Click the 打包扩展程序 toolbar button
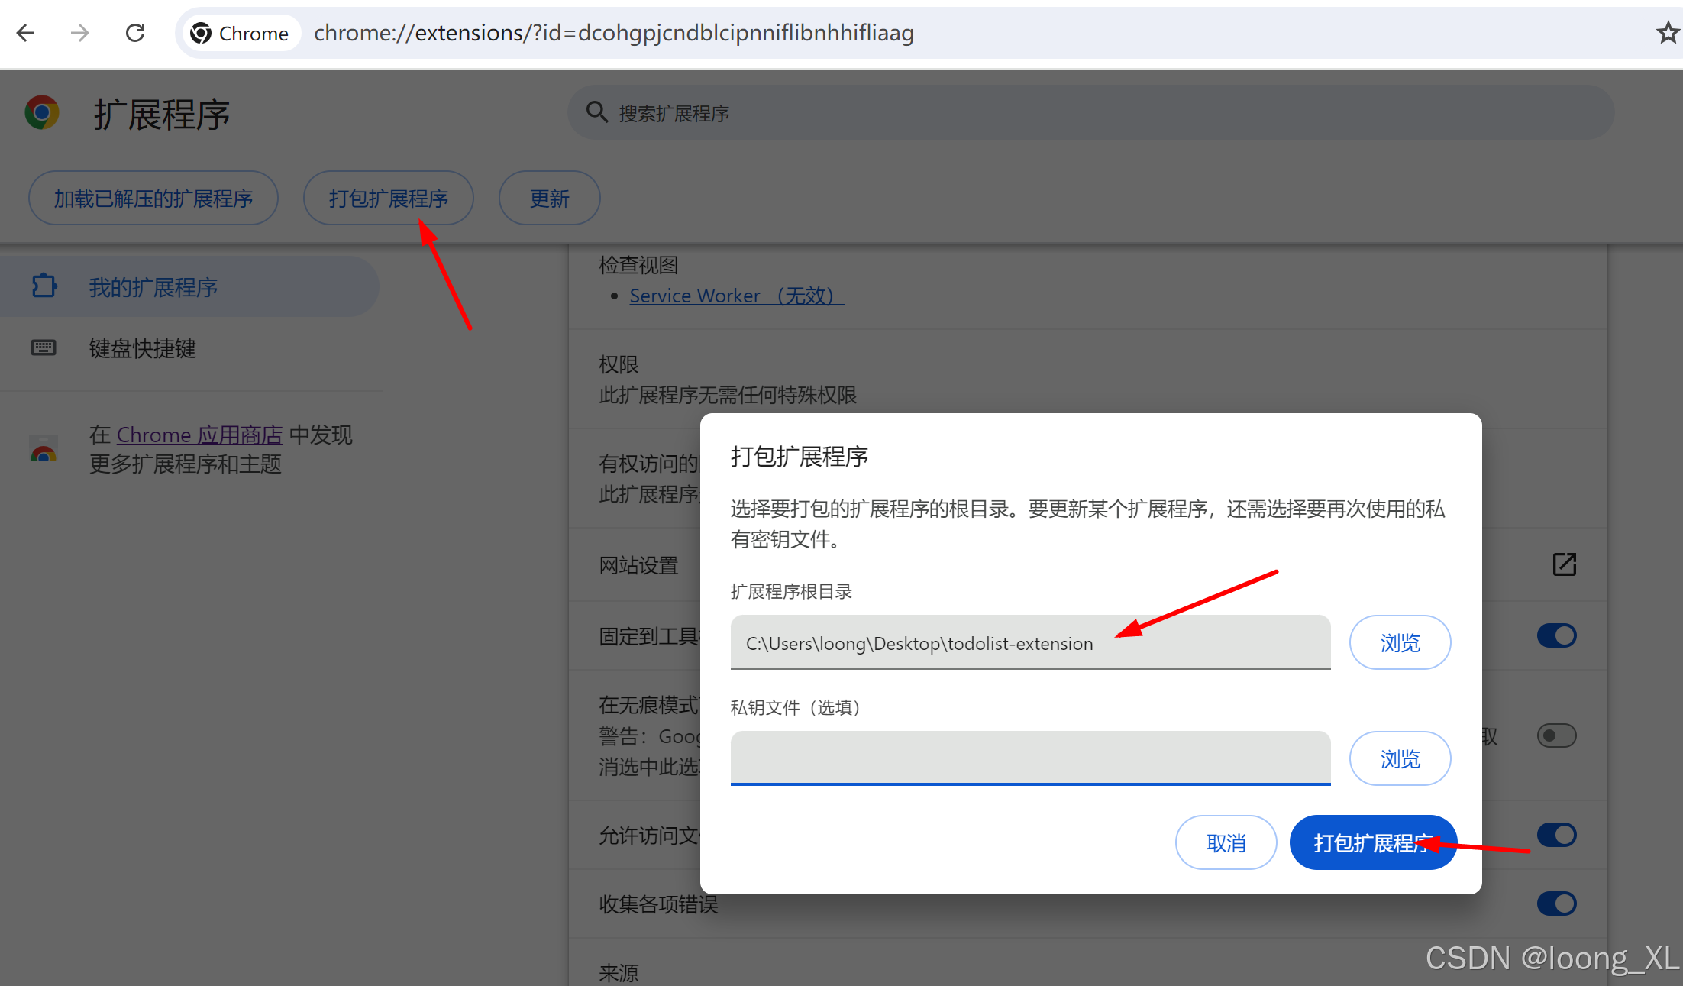The height and width of the screenshot is (986, 1683). click(x=389, y=197)
